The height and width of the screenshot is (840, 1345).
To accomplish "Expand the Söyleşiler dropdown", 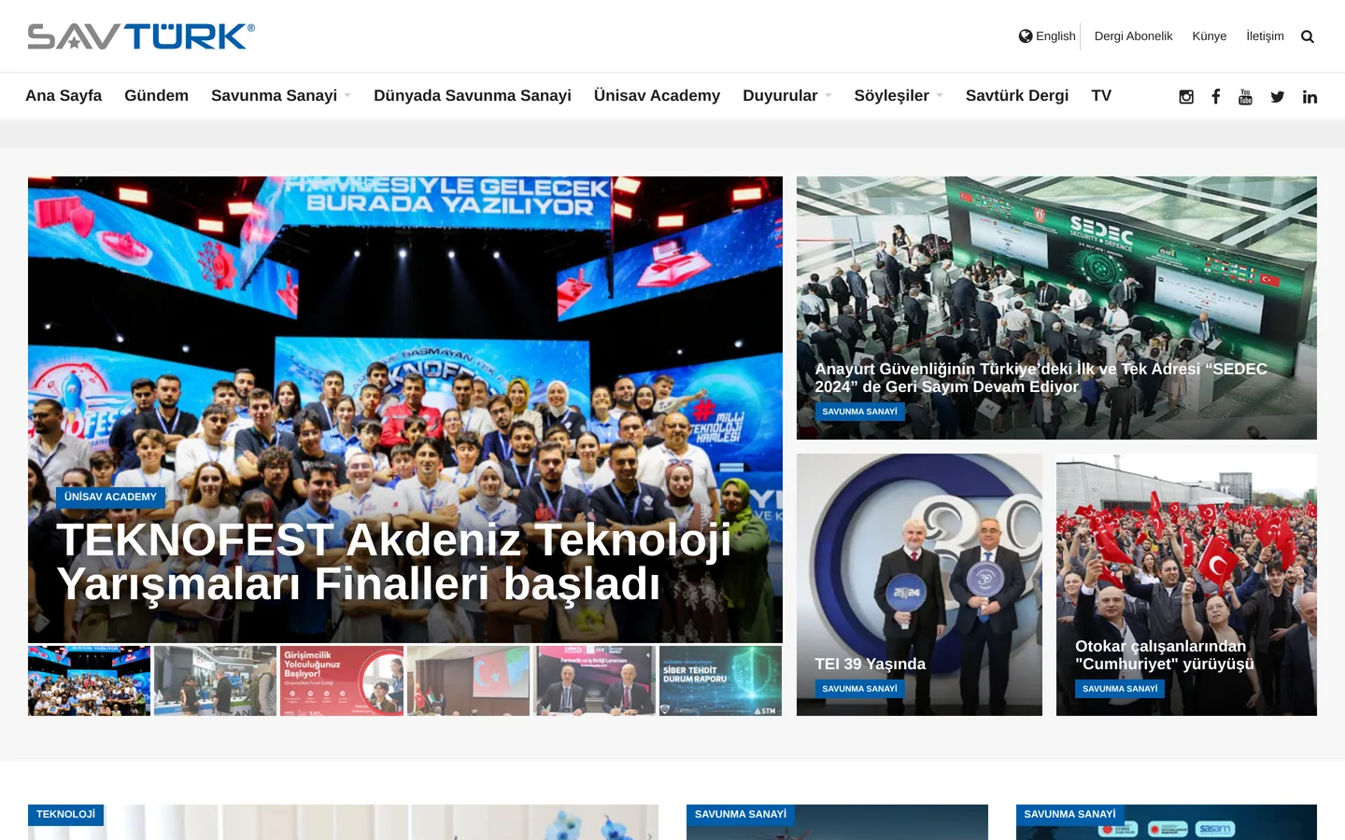I will [899, 95].
